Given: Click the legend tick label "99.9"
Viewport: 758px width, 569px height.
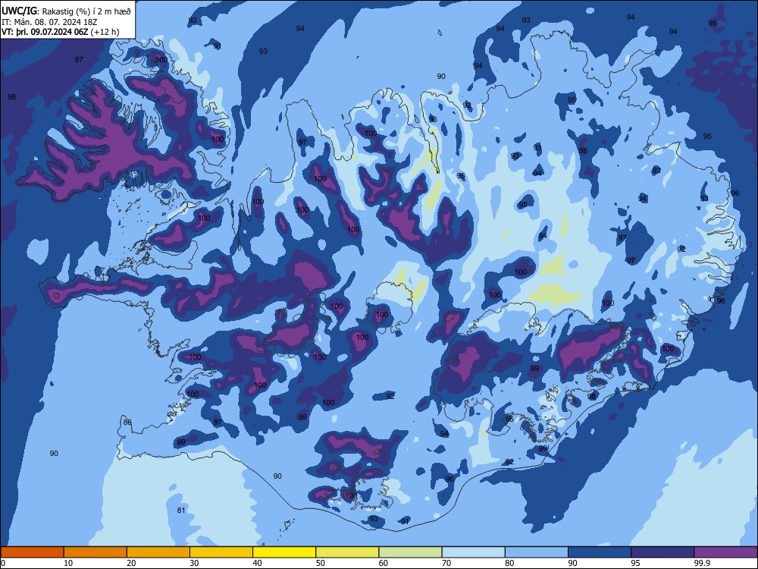Looking at the screenshot, I should 702,563.
